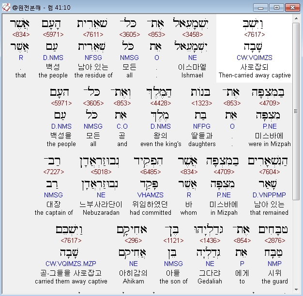Click Korean gloss 대장

pyautogui.click(x=54, y=204)
